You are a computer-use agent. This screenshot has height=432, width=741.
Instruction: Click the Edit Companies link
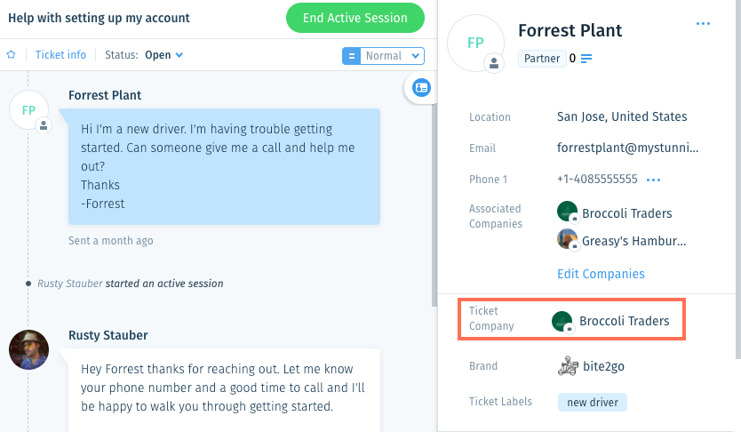tap(601, 274)
